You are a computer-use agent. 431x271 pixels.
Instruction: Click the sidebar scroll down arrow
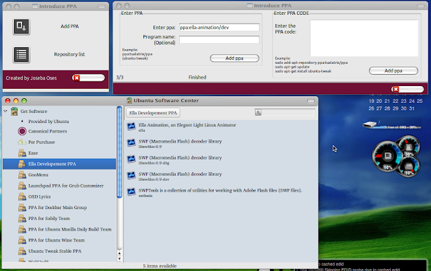click(x=119, y=259)
